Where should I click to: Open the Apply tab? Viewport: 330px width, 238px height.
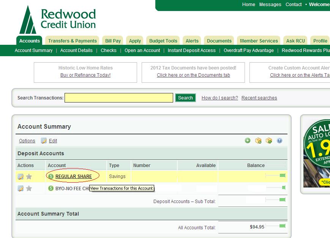[135, 41]
